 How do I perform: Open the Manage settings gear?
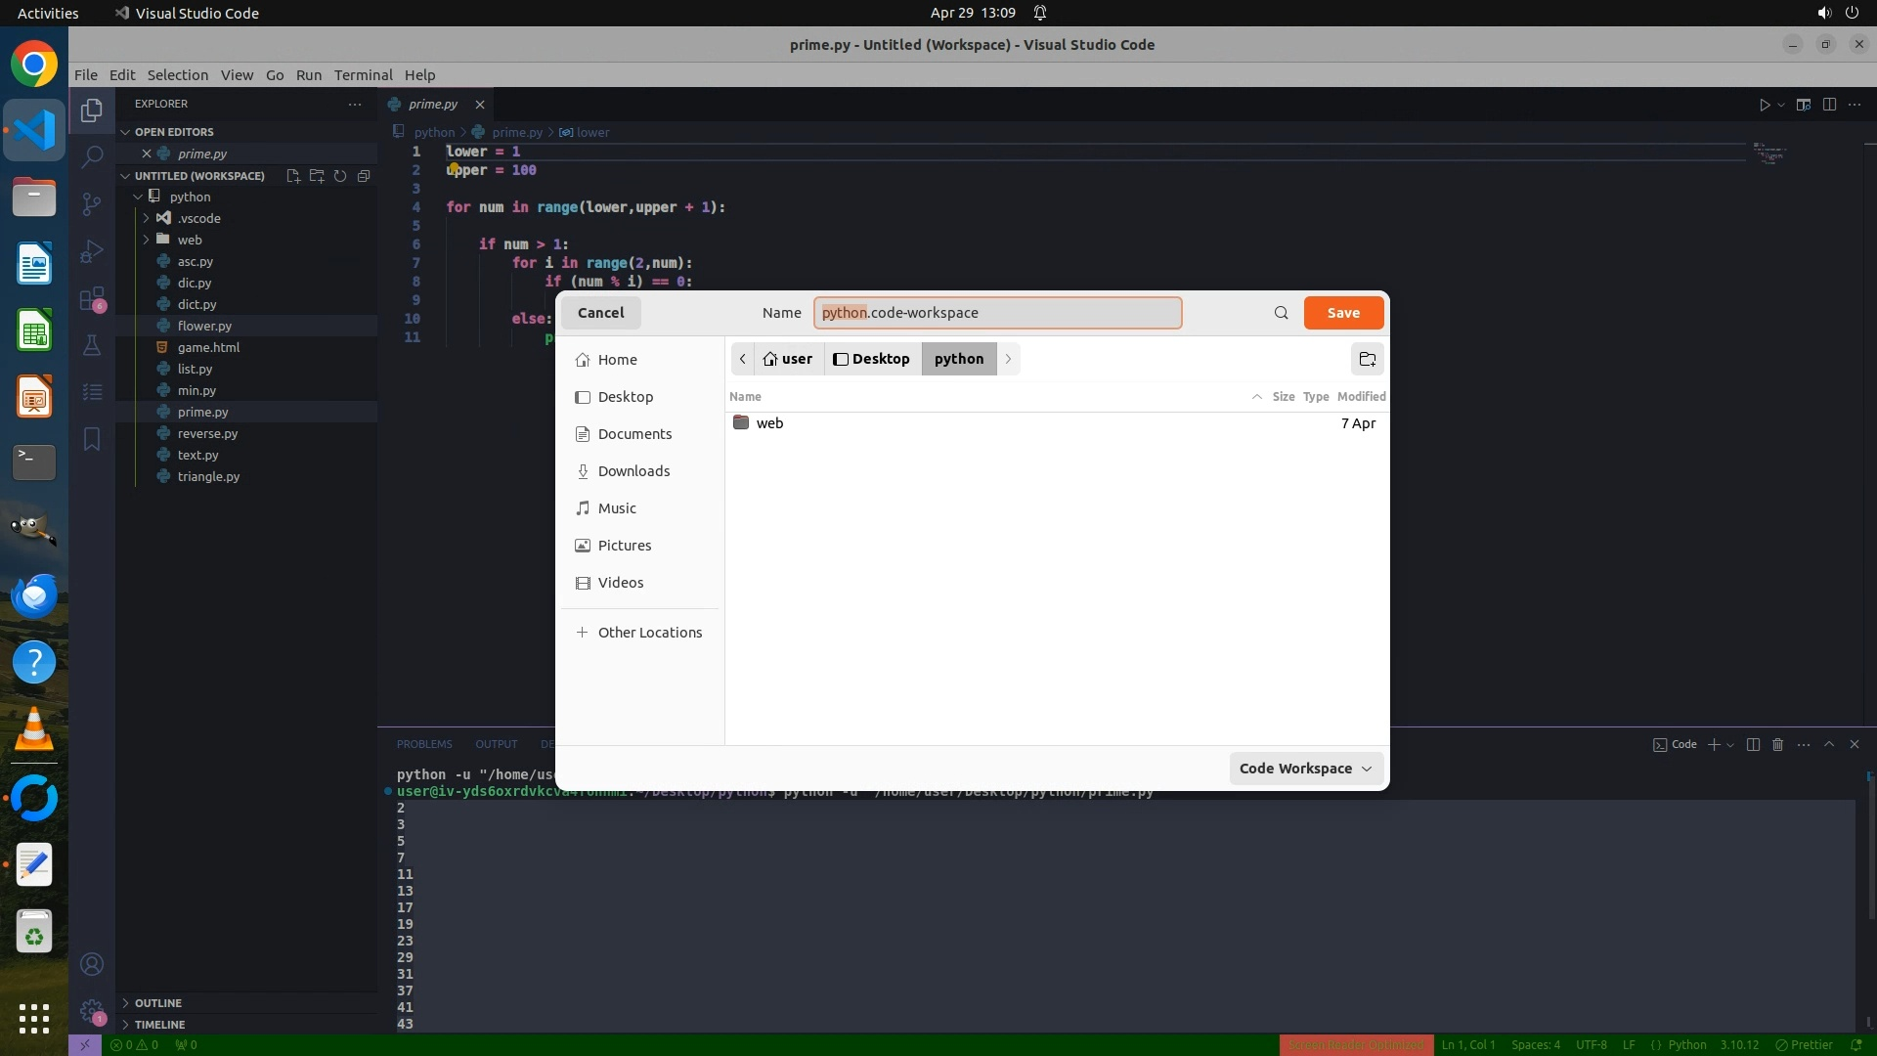pos(92,1011)
